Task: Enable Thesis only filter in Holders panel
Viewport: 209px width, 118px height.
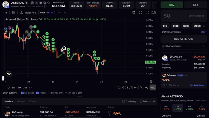Action: click(x=124, y=101)
